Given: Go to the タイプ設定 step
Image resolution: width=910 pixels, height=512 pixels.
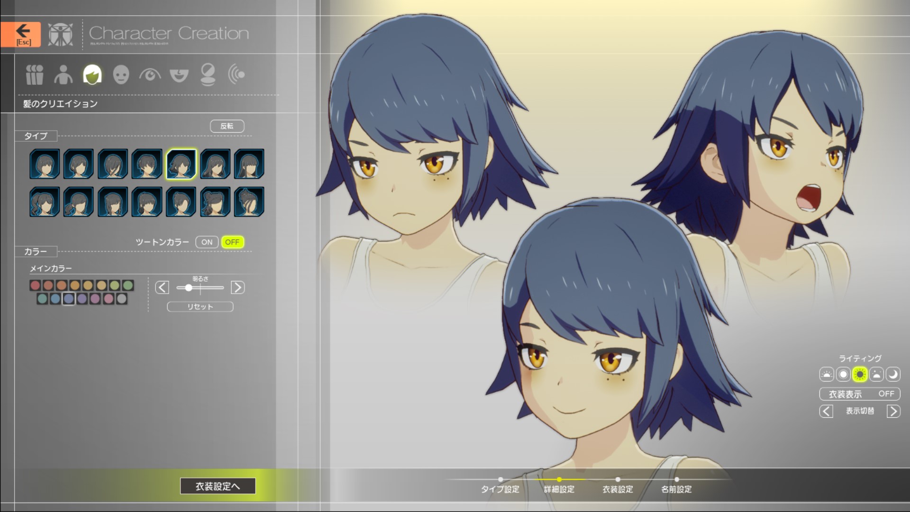Looking at the screenshot, I should (x=500, y=489).
